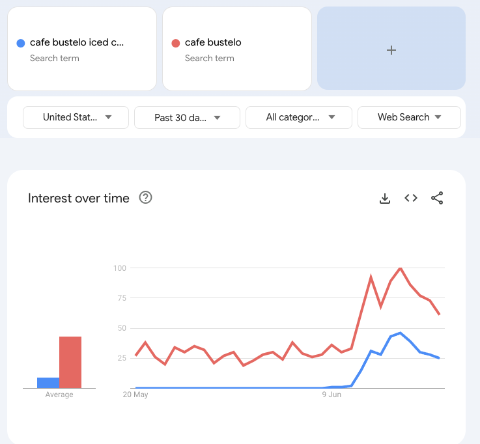Edit the 'cafe bustelo iced c...' search term
Image resolution: width=480 pixels, height=444 pixels.
pyautogui.click(x=77, y=43)
